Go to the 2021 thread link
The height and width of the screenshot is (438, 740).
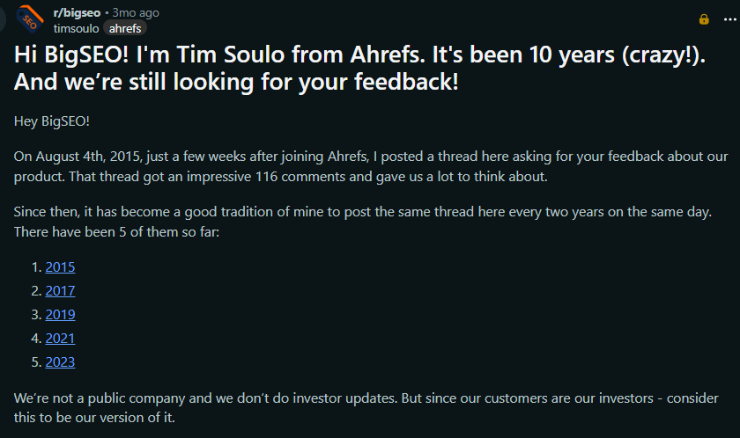60,338
